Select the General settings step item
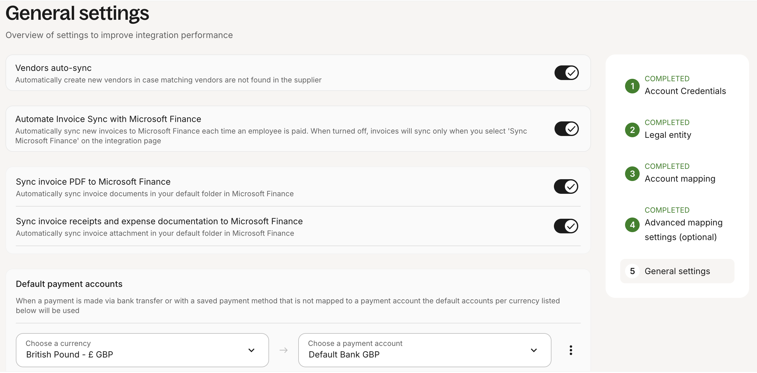The height and width of the screenshot is (373, 757). click(x=677, y=271)
